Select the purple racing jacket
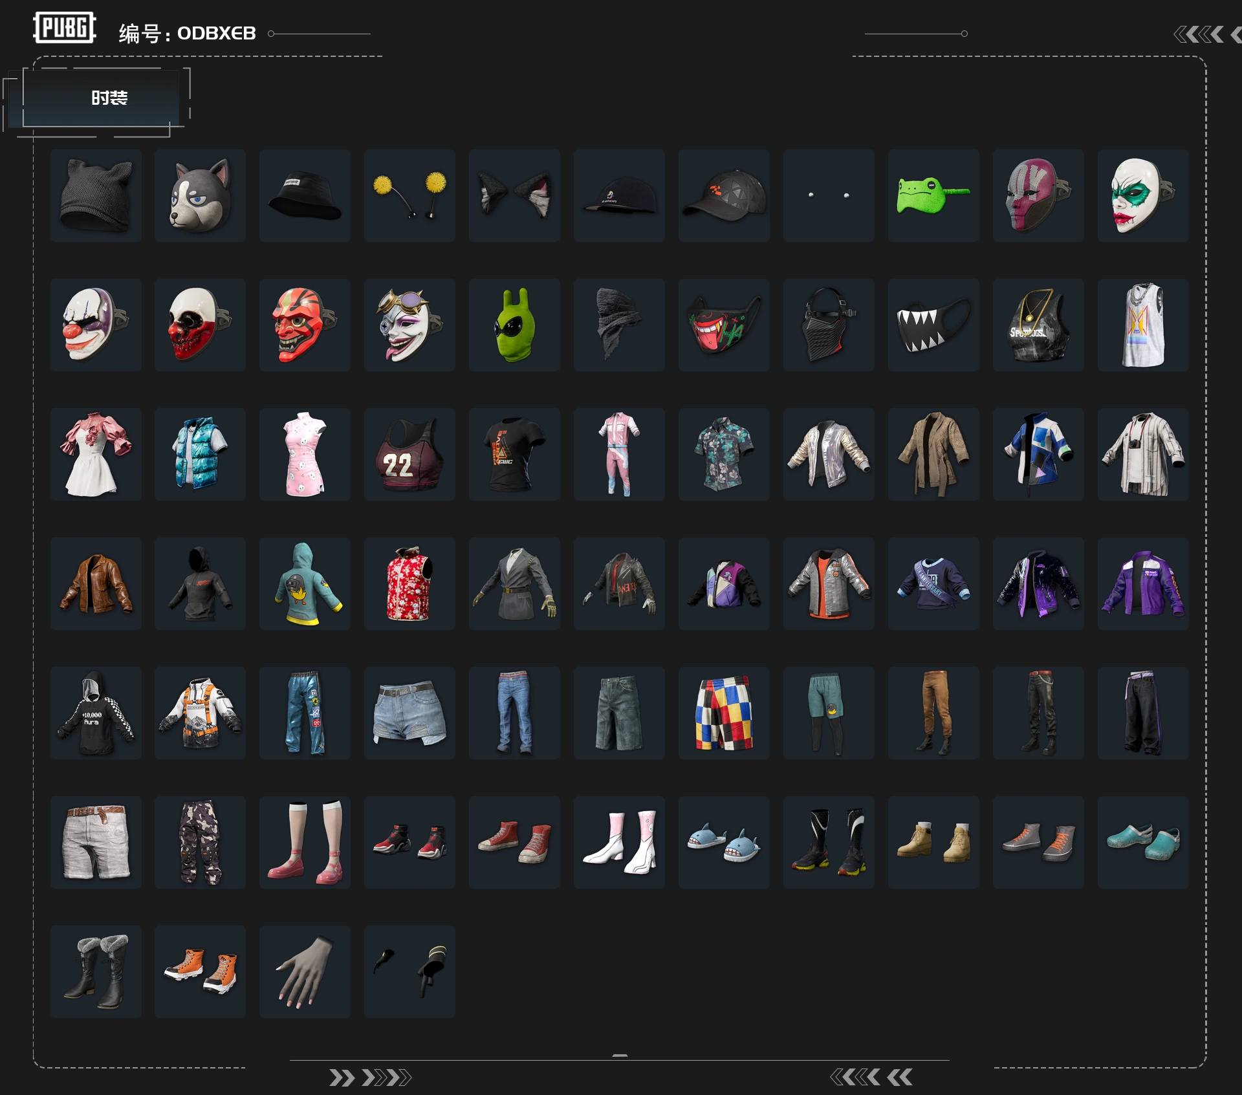1242x1095 pixels. click(1143, 583)
